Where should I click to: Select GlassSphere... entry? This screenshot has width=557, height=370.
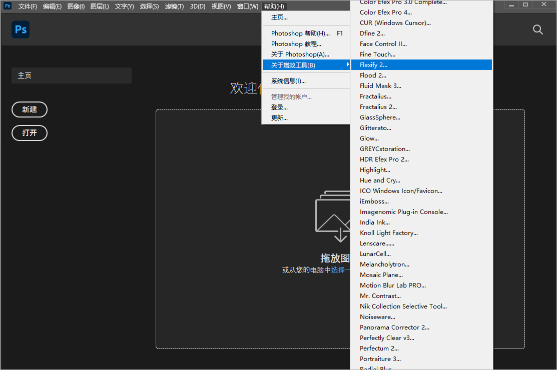421,117
